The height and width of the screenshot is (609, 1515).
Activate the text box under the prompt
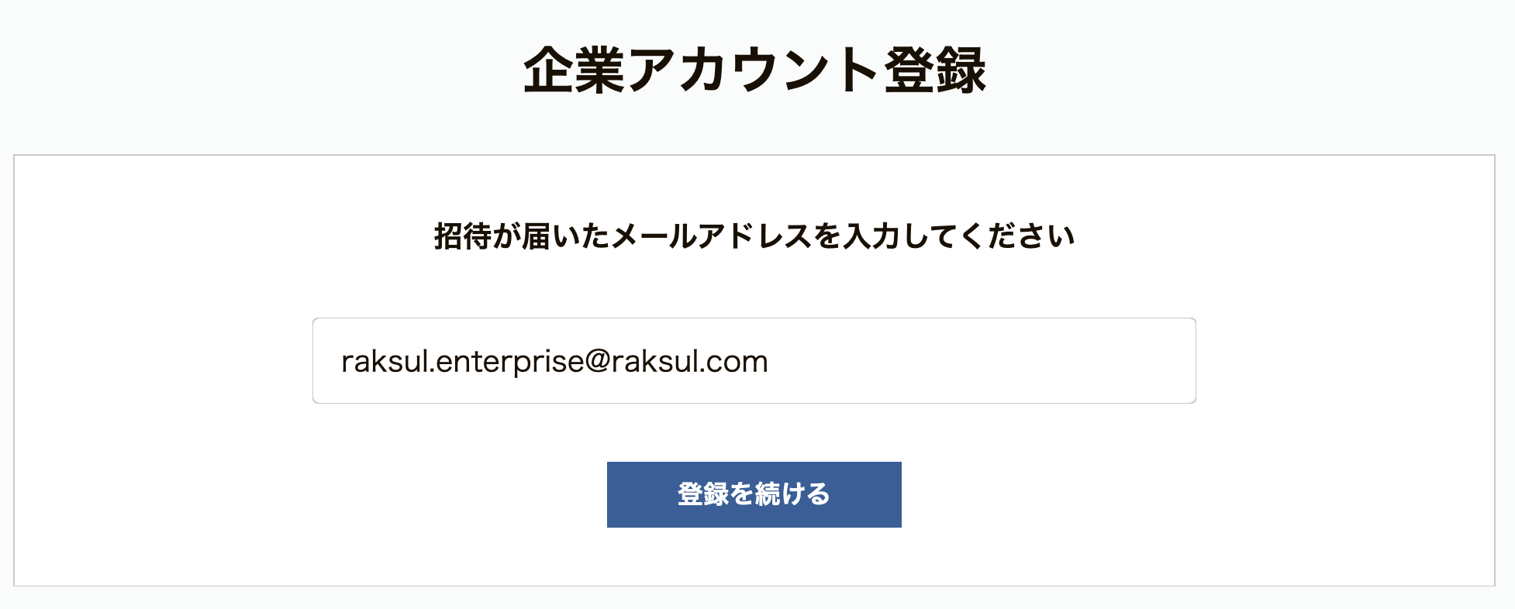click(754, 360)
